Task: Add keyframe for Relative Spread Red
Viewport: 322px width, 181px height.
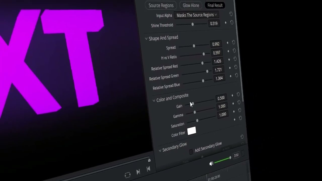Action: [x=229, y=60]
